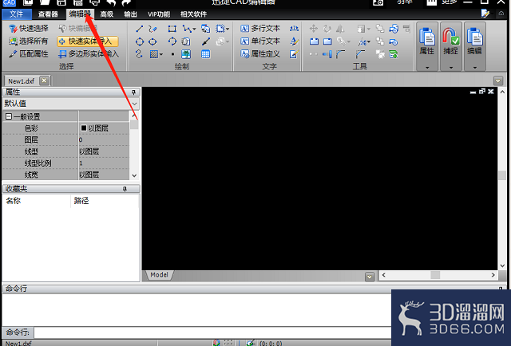Screen dimensions: 511x346
Task: Click the Chamfer corner tool icon
Action: tap(360, 54)
